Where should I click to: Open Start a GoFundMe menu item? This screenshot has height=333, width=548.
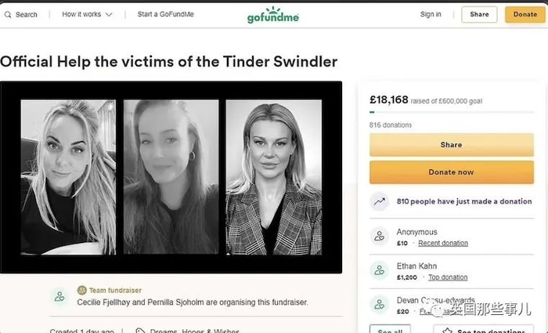pyautogui.click(x=166, y=14)
